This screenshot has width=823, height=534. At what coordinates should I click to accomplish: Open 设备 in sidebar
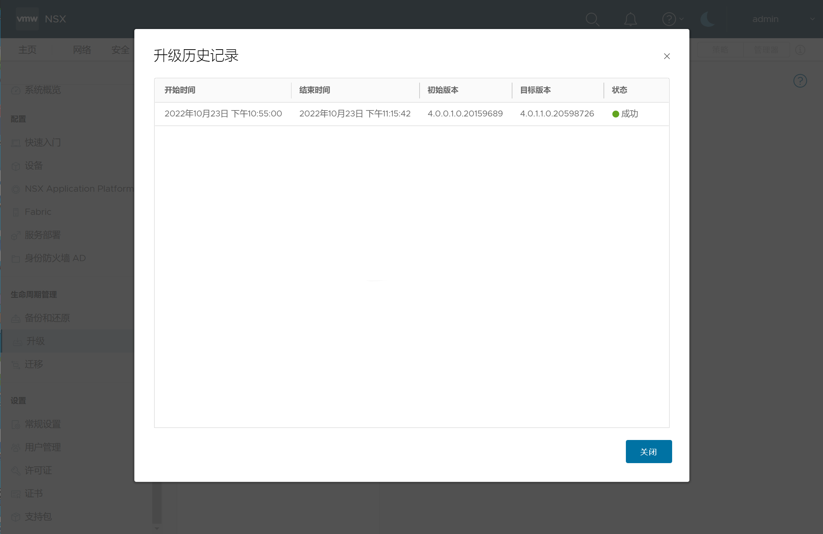click(x=34, y=166)
